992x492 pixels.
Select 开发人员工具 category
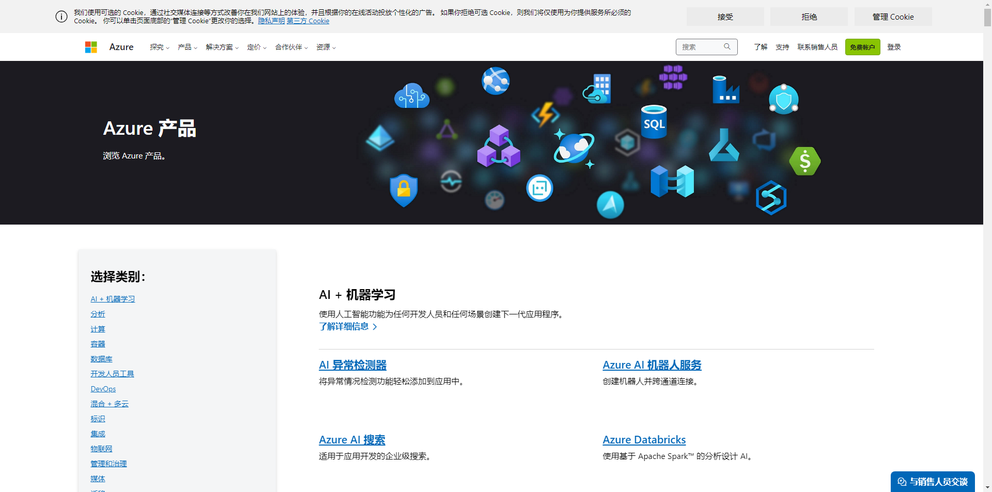(x=112, y=374)
